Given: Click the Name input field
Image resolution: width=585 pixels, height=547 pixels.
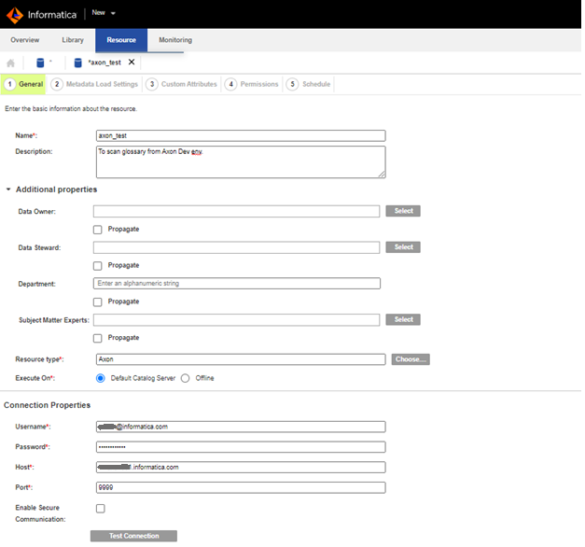Looking at the screenshot, I should coord(241,135).
